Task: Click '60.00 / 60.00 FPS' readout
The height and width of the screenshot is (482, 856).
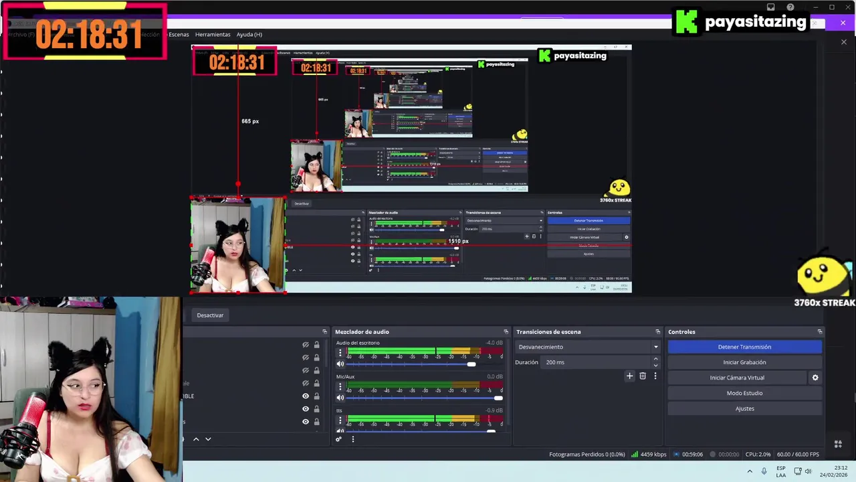Action: coord(798,455)
